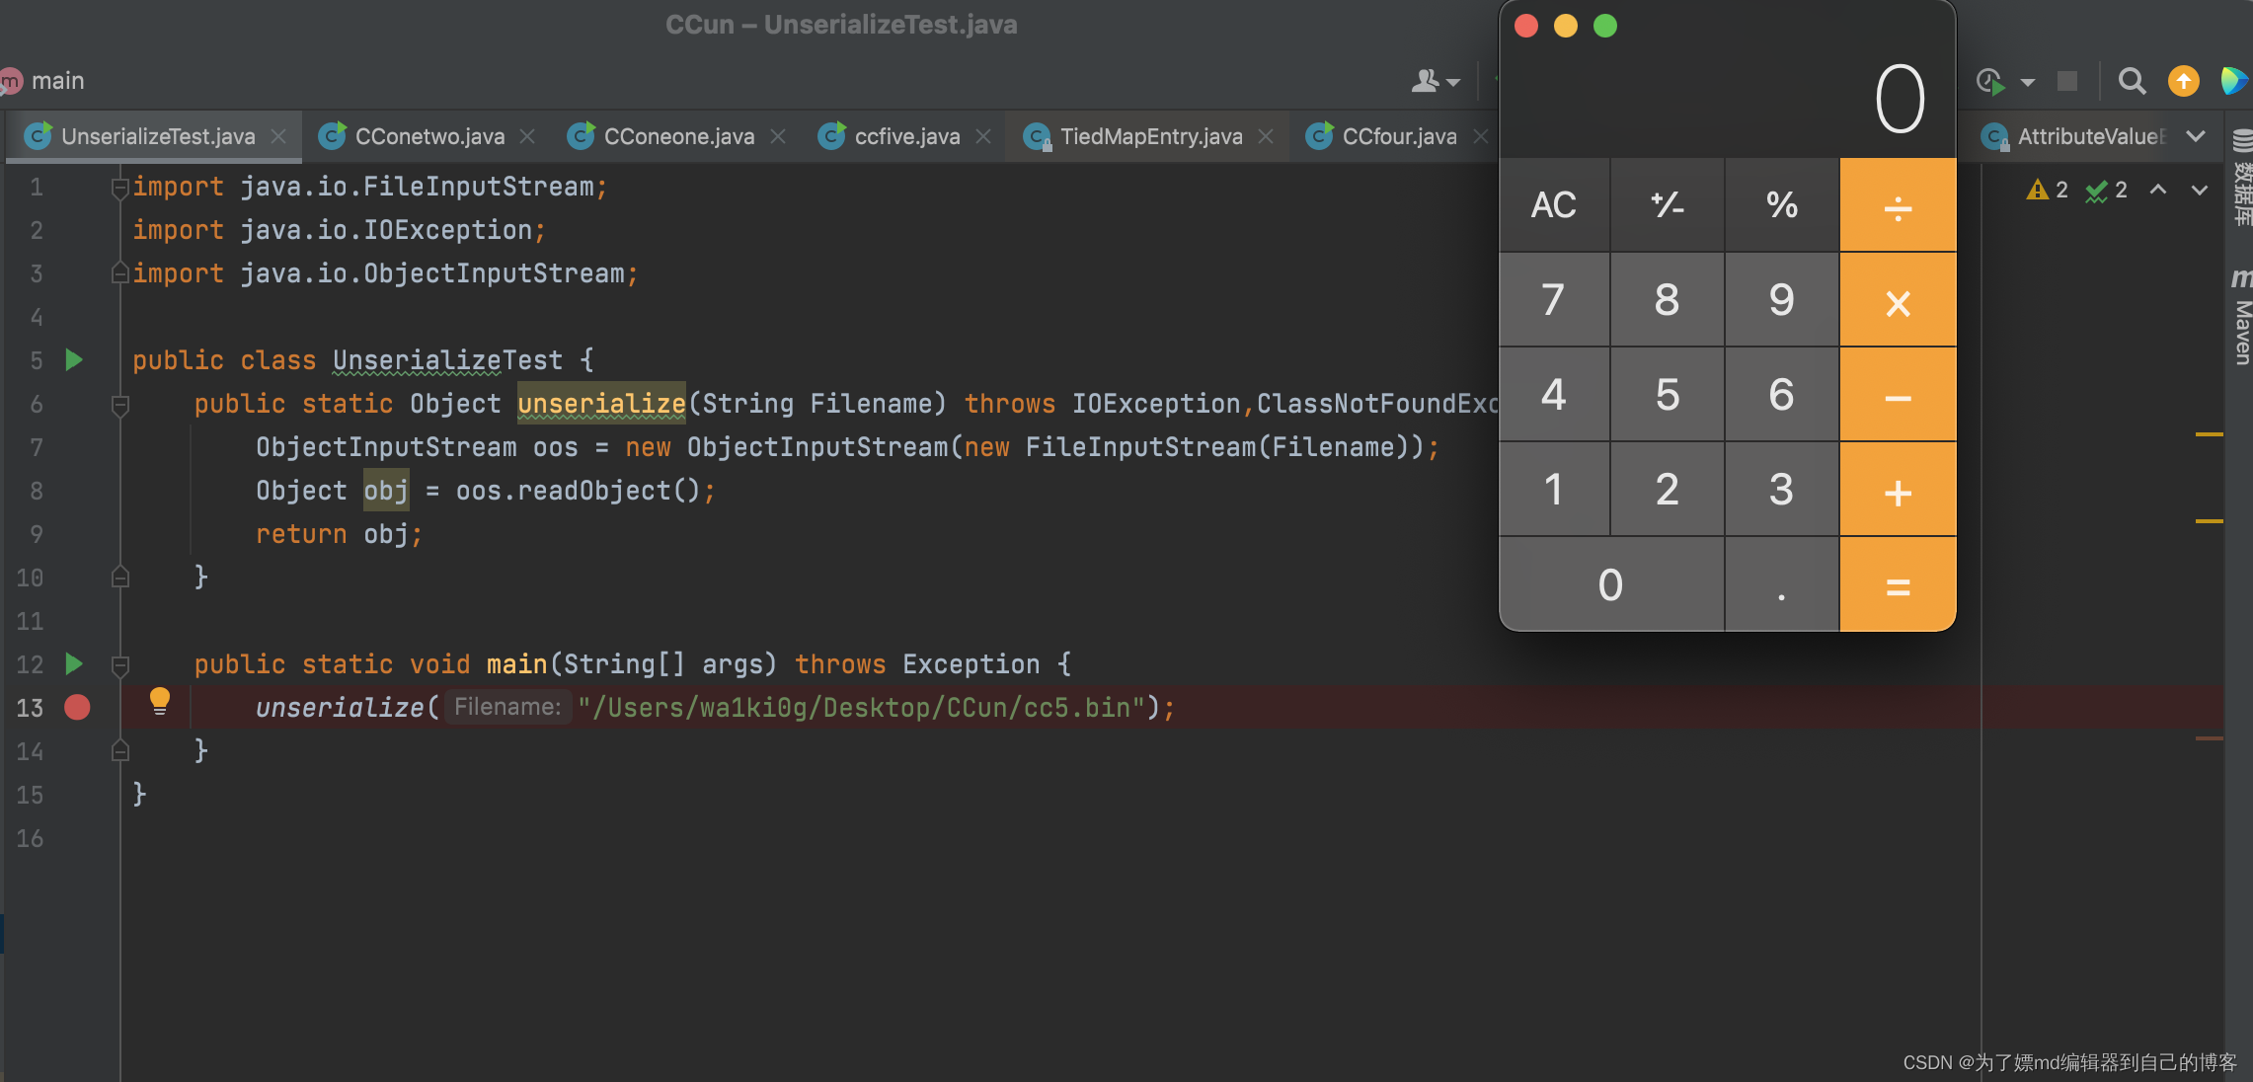Close the CConetwo.java tab
Screen dimensions: 2253x1082
[x=527, y=136]
